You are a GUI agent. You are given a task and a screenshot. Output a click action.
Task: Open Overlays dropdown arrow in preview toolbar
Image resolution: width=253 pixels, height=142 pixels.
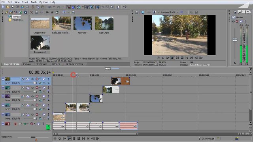pyautogui.click(x=186, y=12)
